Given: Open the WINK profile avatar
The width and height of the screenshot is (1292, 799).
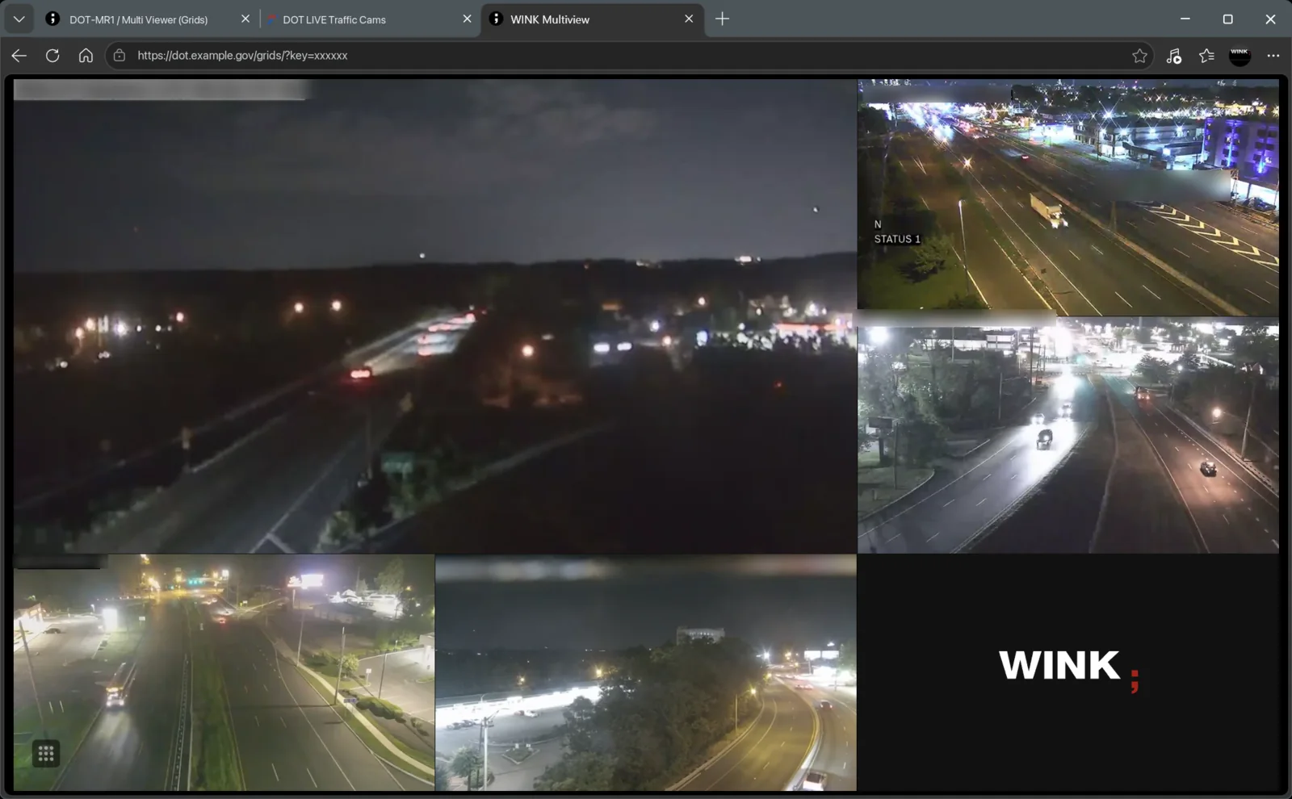Looking at the screenshot, I should (x=1240, y=56).
